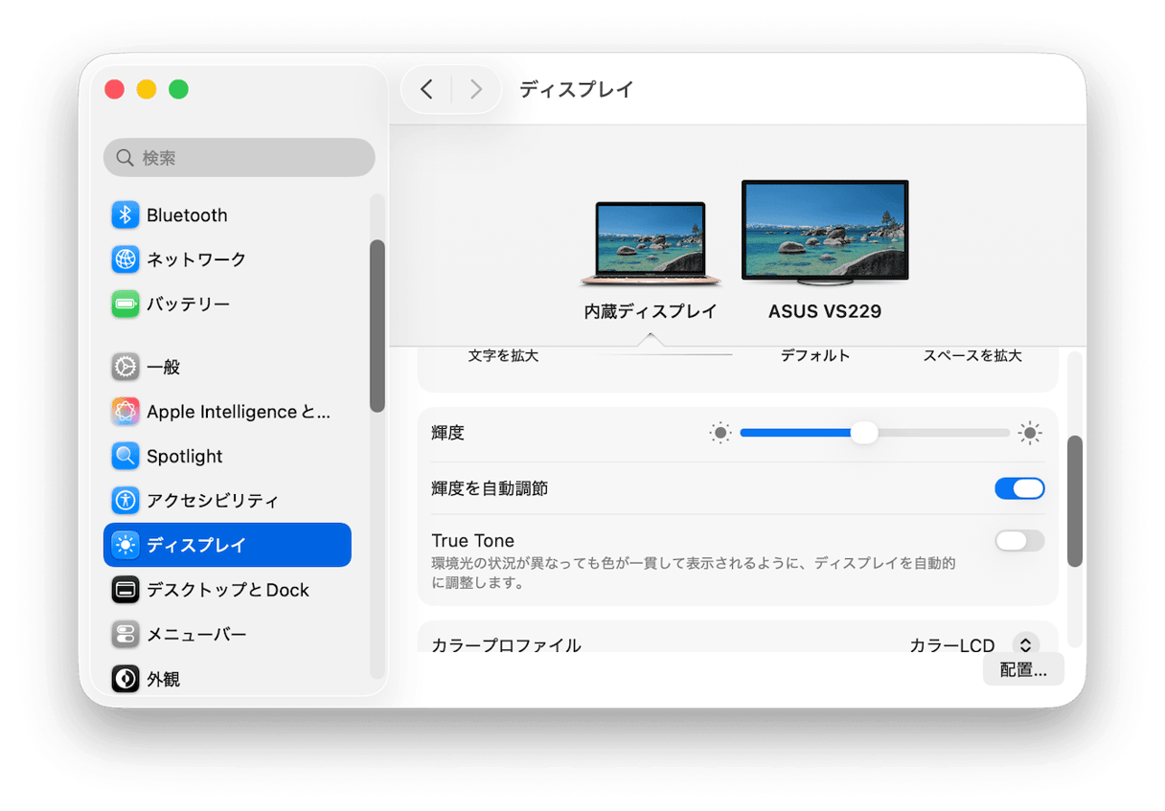Click the ネットワーク globe icon
This screenshot has width=1165, height=811.
126,259
